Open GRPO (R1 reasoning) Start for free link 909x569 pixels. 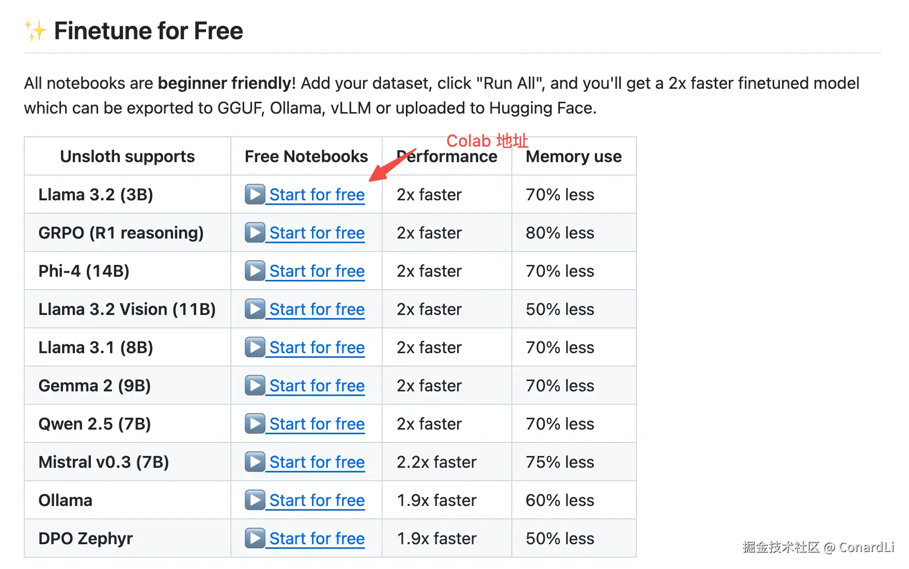tap(317, 233)
